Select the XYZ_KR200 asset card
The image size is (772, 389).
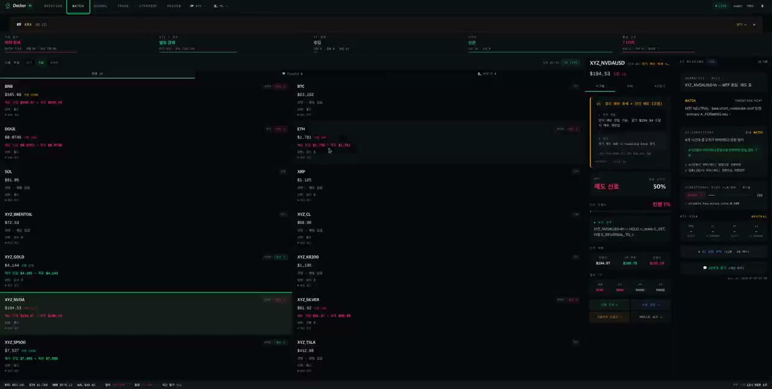coord(438,271)
